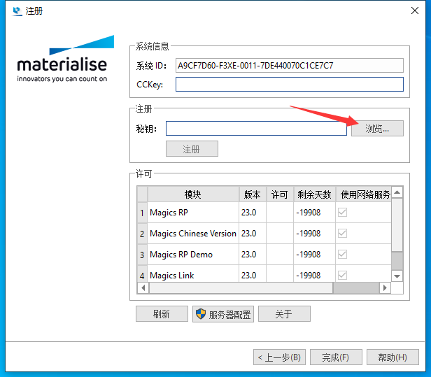The height and width of the screenshot is (377, 431).
Task: Click the 版本 column header
Action: point(253,194)
